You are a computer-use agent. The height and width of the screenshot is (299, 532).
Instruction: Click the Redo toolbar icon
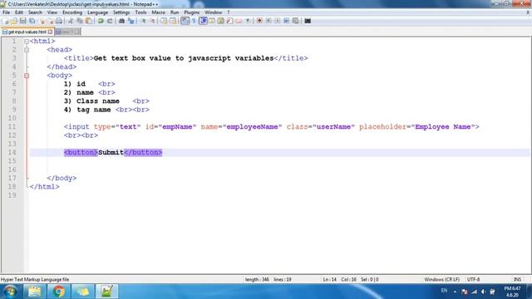point(110,21)
